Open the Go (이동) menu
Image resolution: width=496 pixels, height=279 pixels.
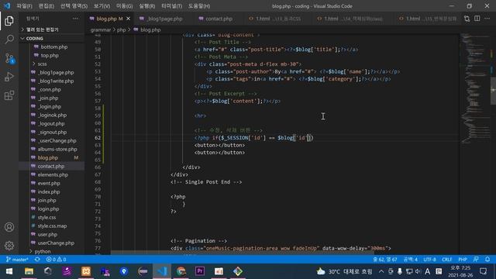click(x=124, y=6)
